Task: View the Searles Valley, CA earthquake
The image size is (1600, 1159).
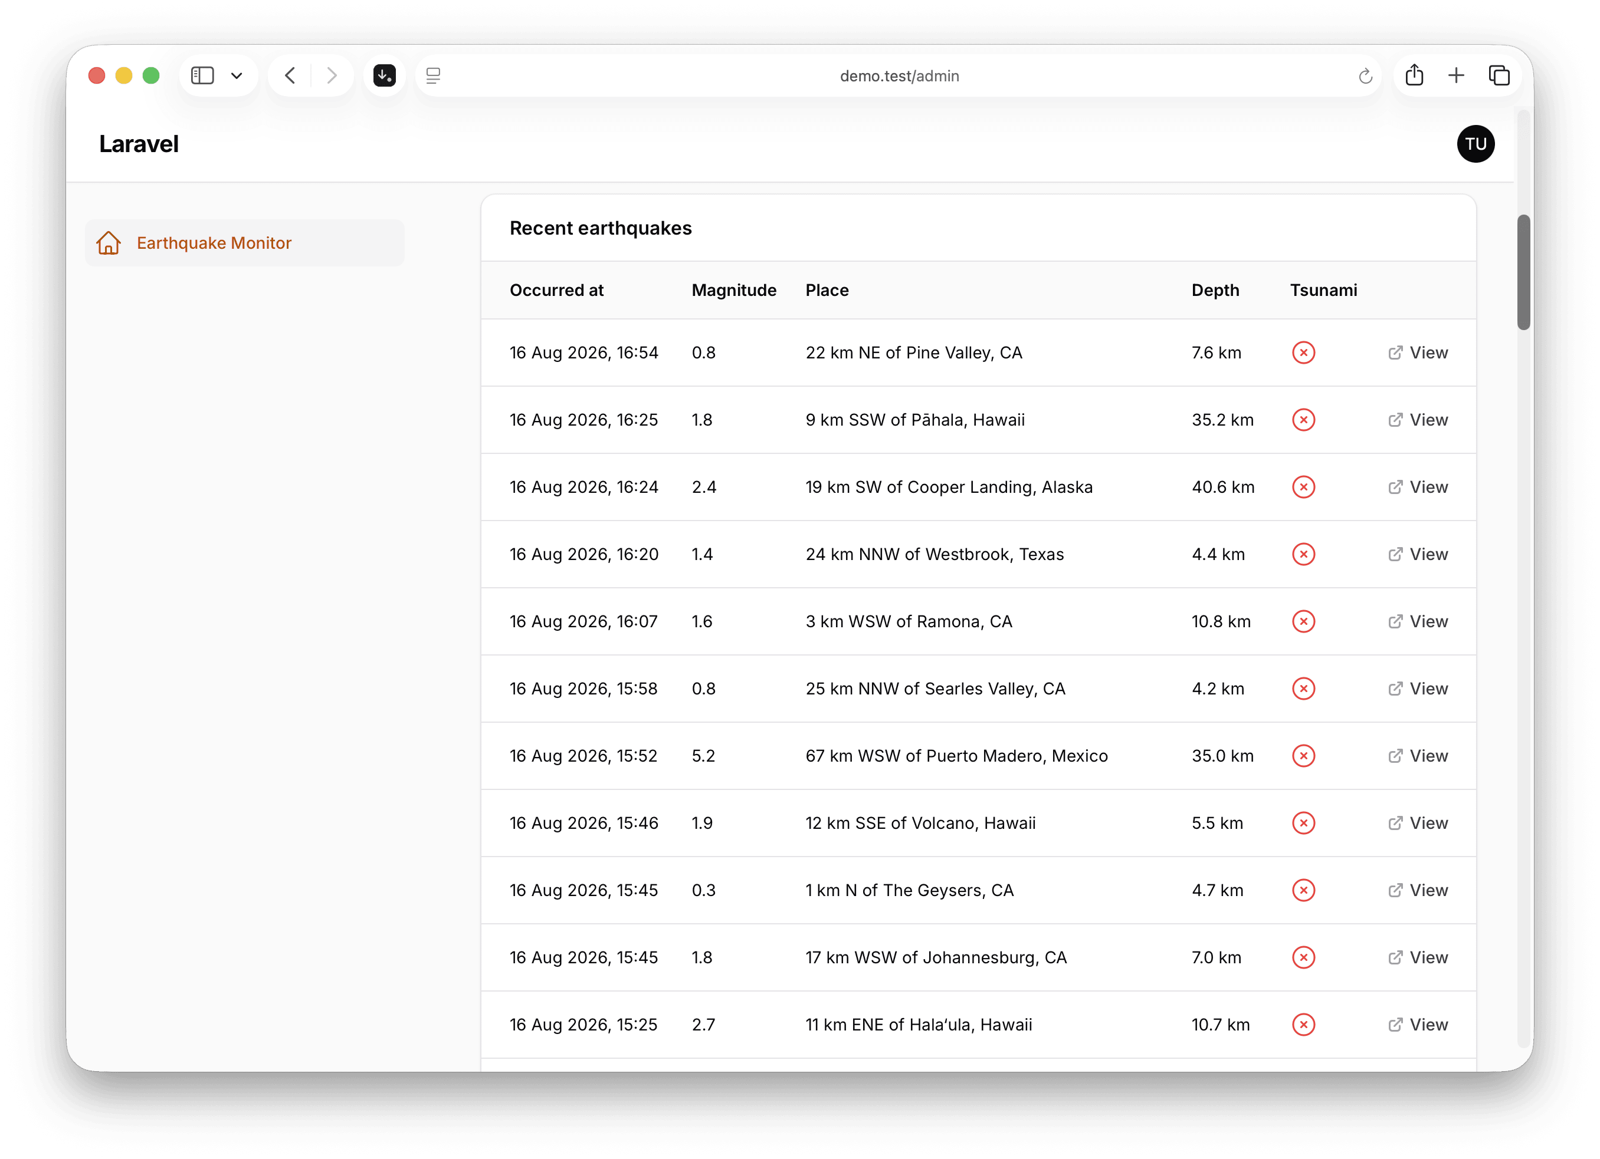Action: pyautogui.click(x=1418, y=689)
